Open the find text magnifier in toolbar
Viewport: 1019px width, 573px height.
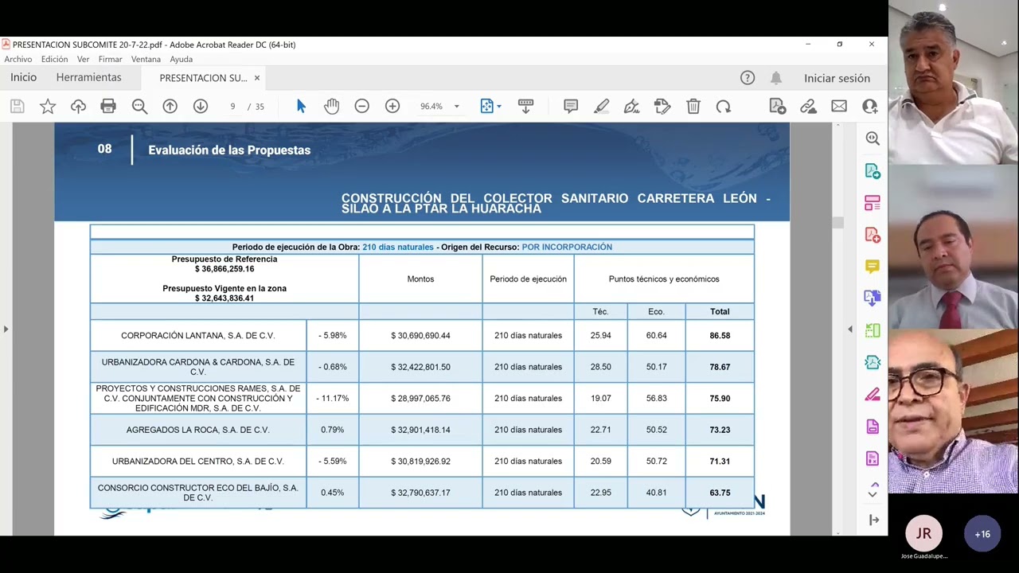click(139, 106)
